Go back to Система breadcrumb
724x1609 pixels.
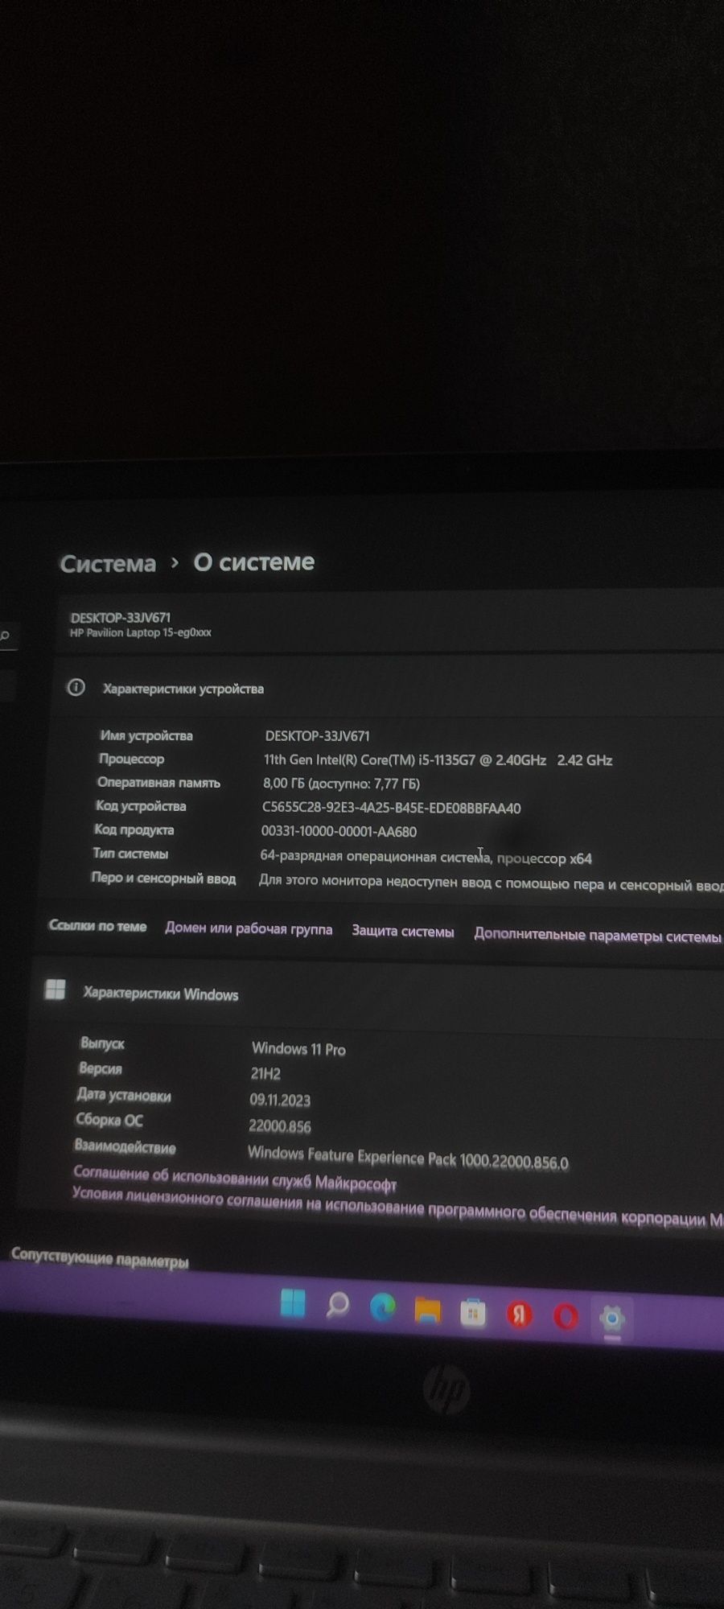(108, 564)
